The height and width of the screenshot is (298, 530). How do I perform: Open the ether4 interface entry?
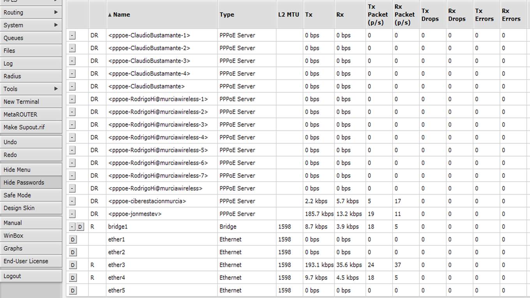click(x=117, y=278)
